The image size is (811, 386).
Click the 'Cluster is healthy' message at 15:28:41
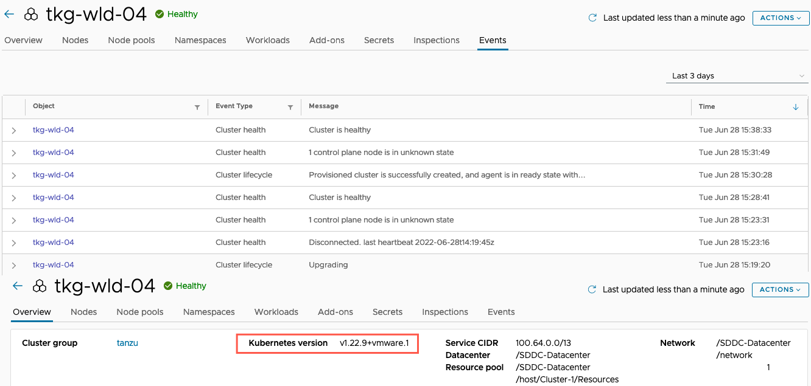[x=340, y=198]
